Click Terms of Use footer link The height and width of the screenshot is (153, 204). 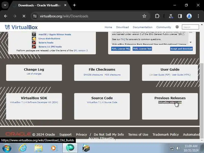pos(138,135)
